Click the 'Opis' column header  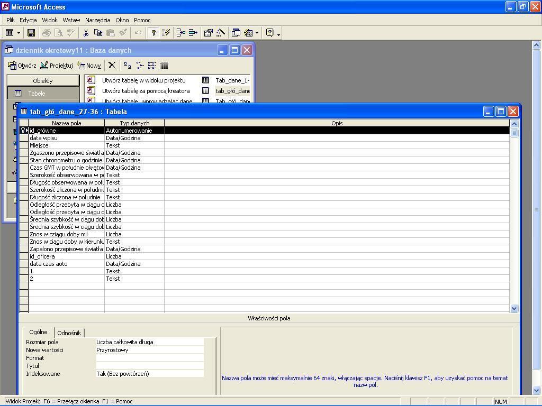pos(337,123)
